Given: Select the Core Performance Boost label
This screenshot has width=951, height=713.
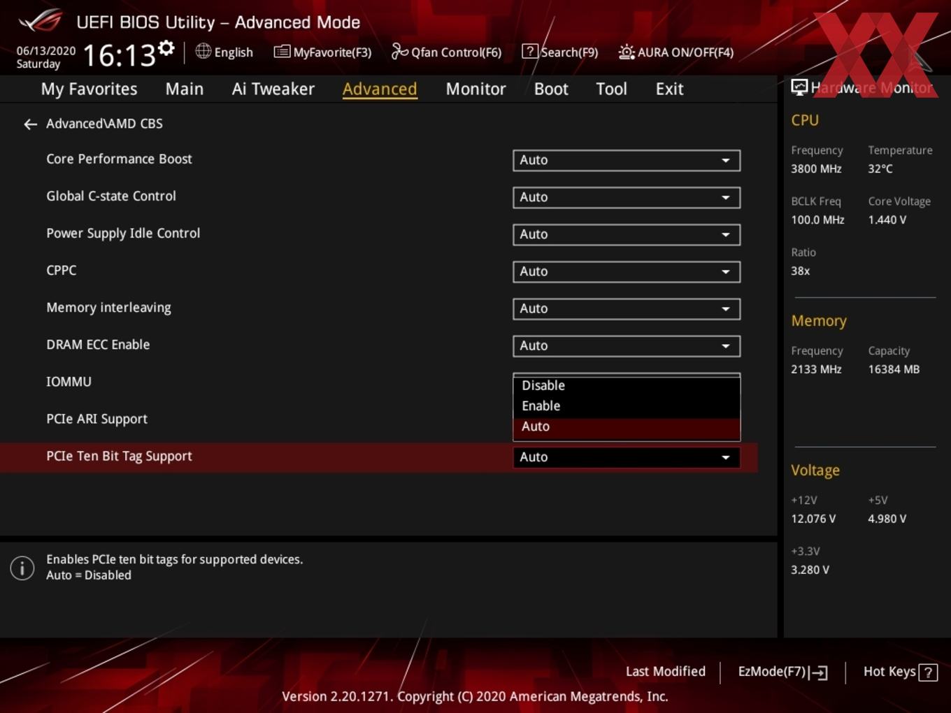Looking at the screenshot, I should [x=119, y=159].
